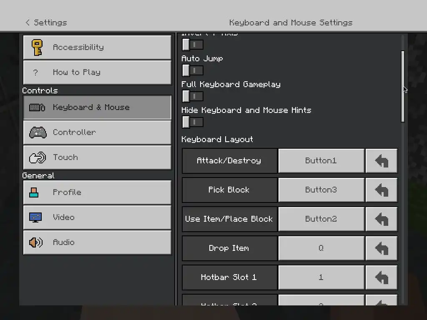427x320 pixels.
Task: Click the Pick Block action label
Action: coord(229,190)
